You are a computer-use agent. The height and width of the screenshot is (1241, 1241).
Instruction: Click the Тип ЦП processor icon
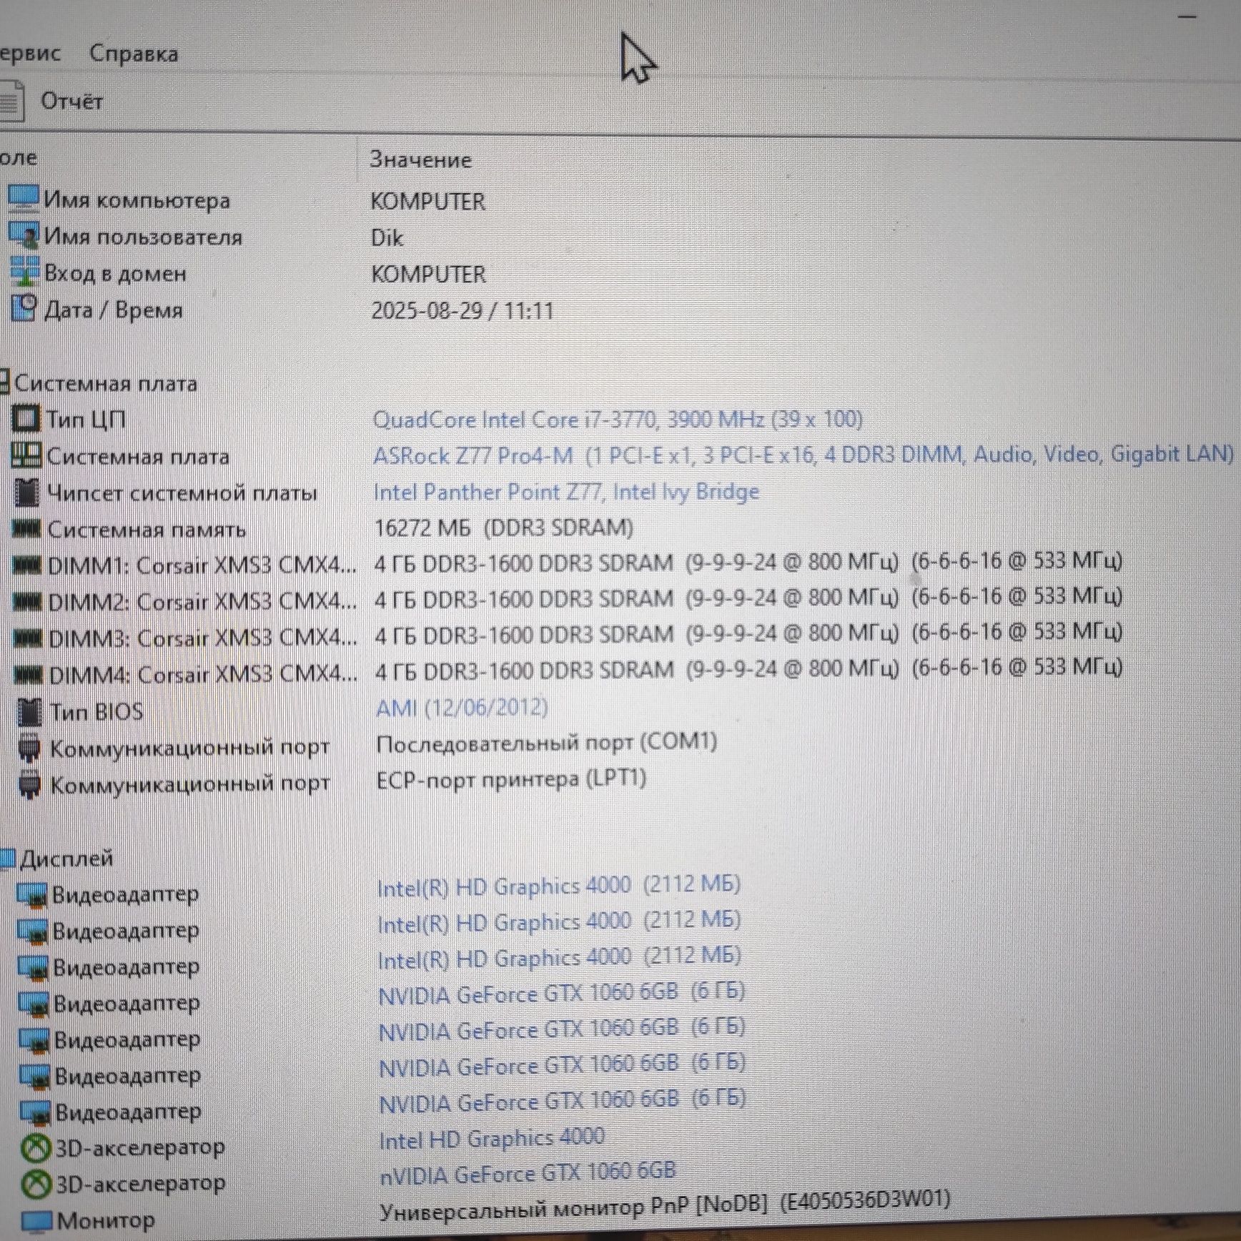pyautogui.click(x=26, y=418)
